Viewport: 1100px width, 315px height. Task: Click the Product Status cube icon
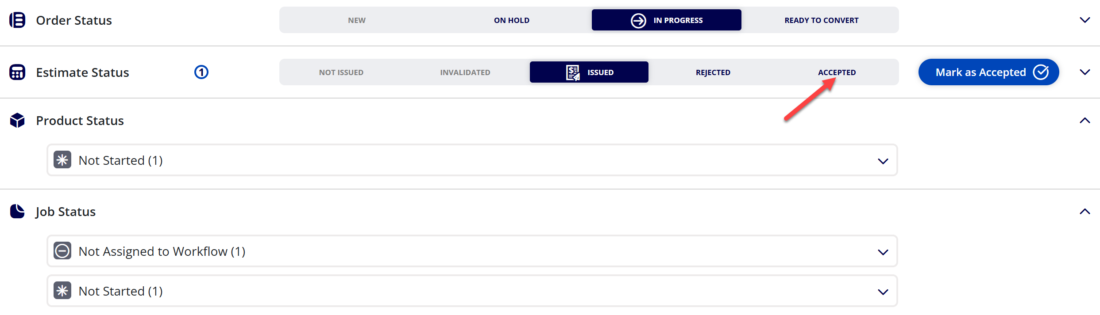17,120
